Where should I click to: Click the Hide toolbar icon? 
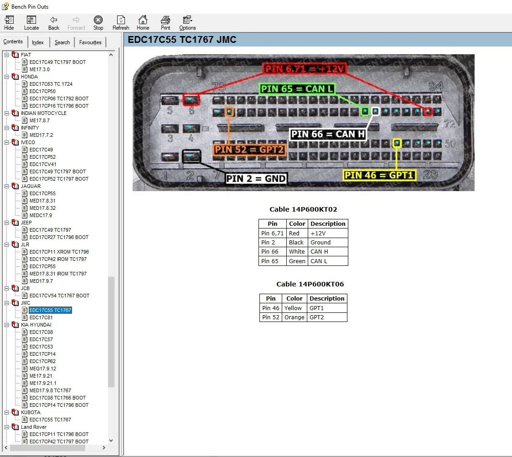click(9, 23)
